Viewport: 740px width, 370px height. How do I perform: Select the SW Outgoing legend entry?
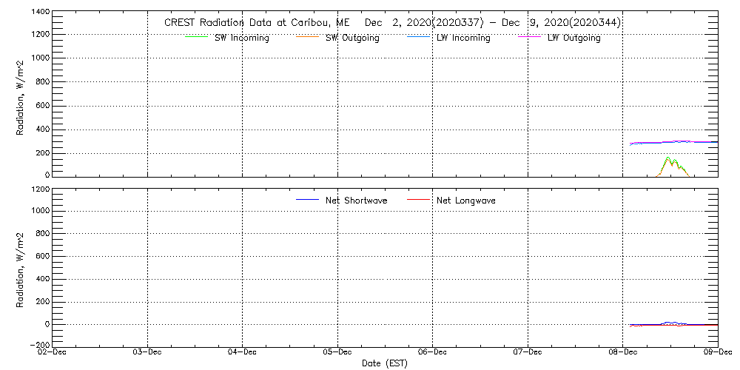352,38
